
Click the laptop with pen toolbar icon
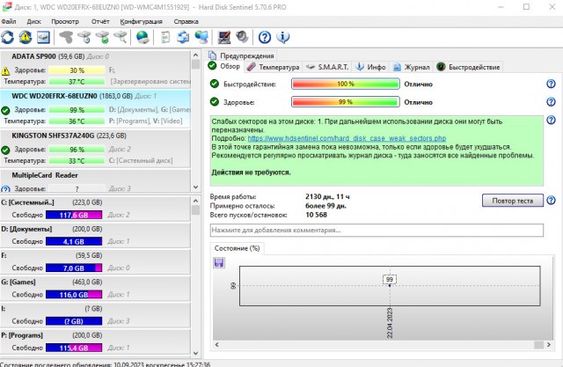224,37
